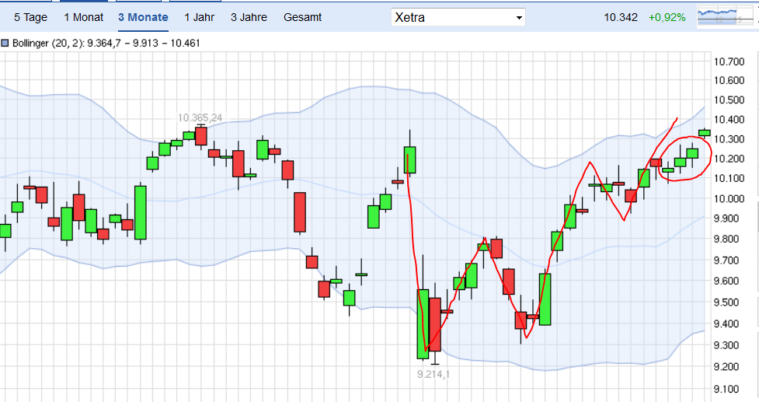Click the tall green candle above 9.214,1
This screenshot has height=402, width=759.
(423, 323)
